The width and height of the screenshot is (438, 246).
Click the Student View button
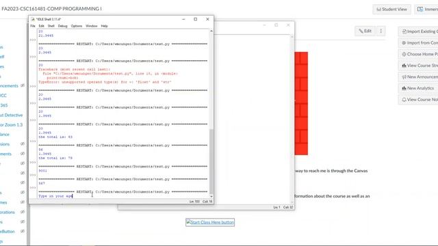point(391,9)
